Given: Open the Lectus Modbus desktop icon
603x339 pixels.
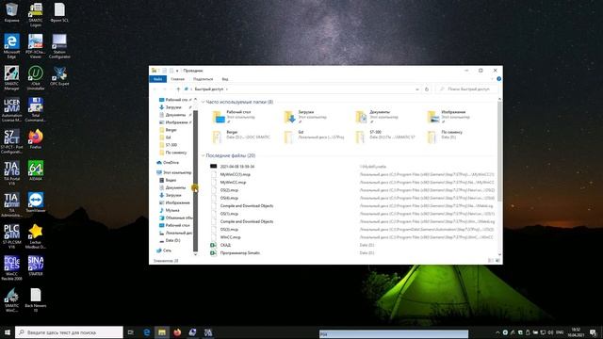Looking at the screenshot, I should (x=36, y=236).
